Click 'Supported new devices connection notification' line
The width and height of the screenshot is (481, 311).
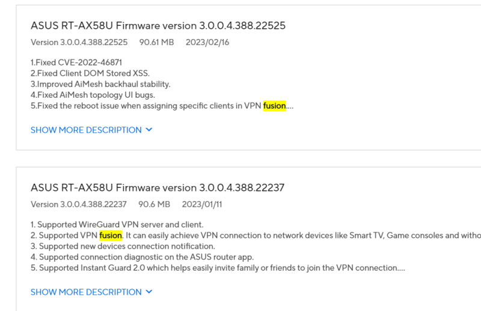[123, 246]
